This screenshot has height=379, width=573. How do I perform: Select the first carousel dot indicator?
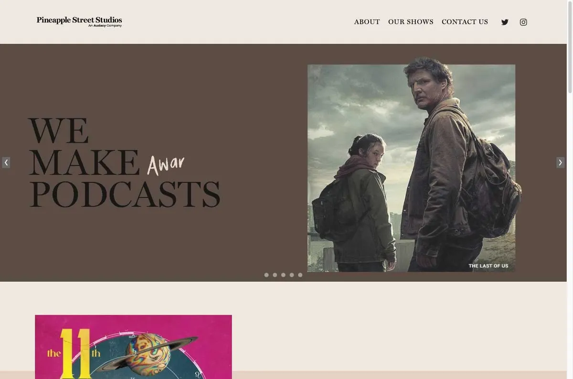click(x=266, y=275)
